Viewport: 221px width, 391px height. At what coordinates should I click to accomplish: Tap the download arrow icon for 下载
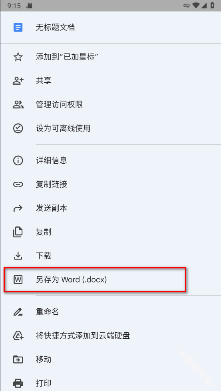18,256
